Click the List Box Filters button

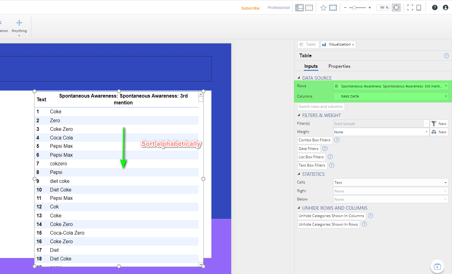point(311,157)
